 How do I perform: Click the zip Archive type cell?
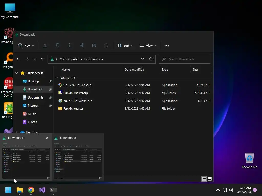[169, 93]
